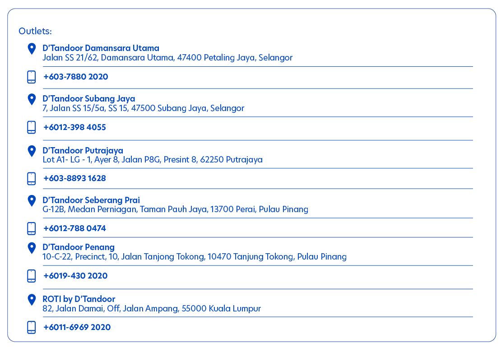Click the phone icon beside +6019-430 2020

[x=31, y=276]
